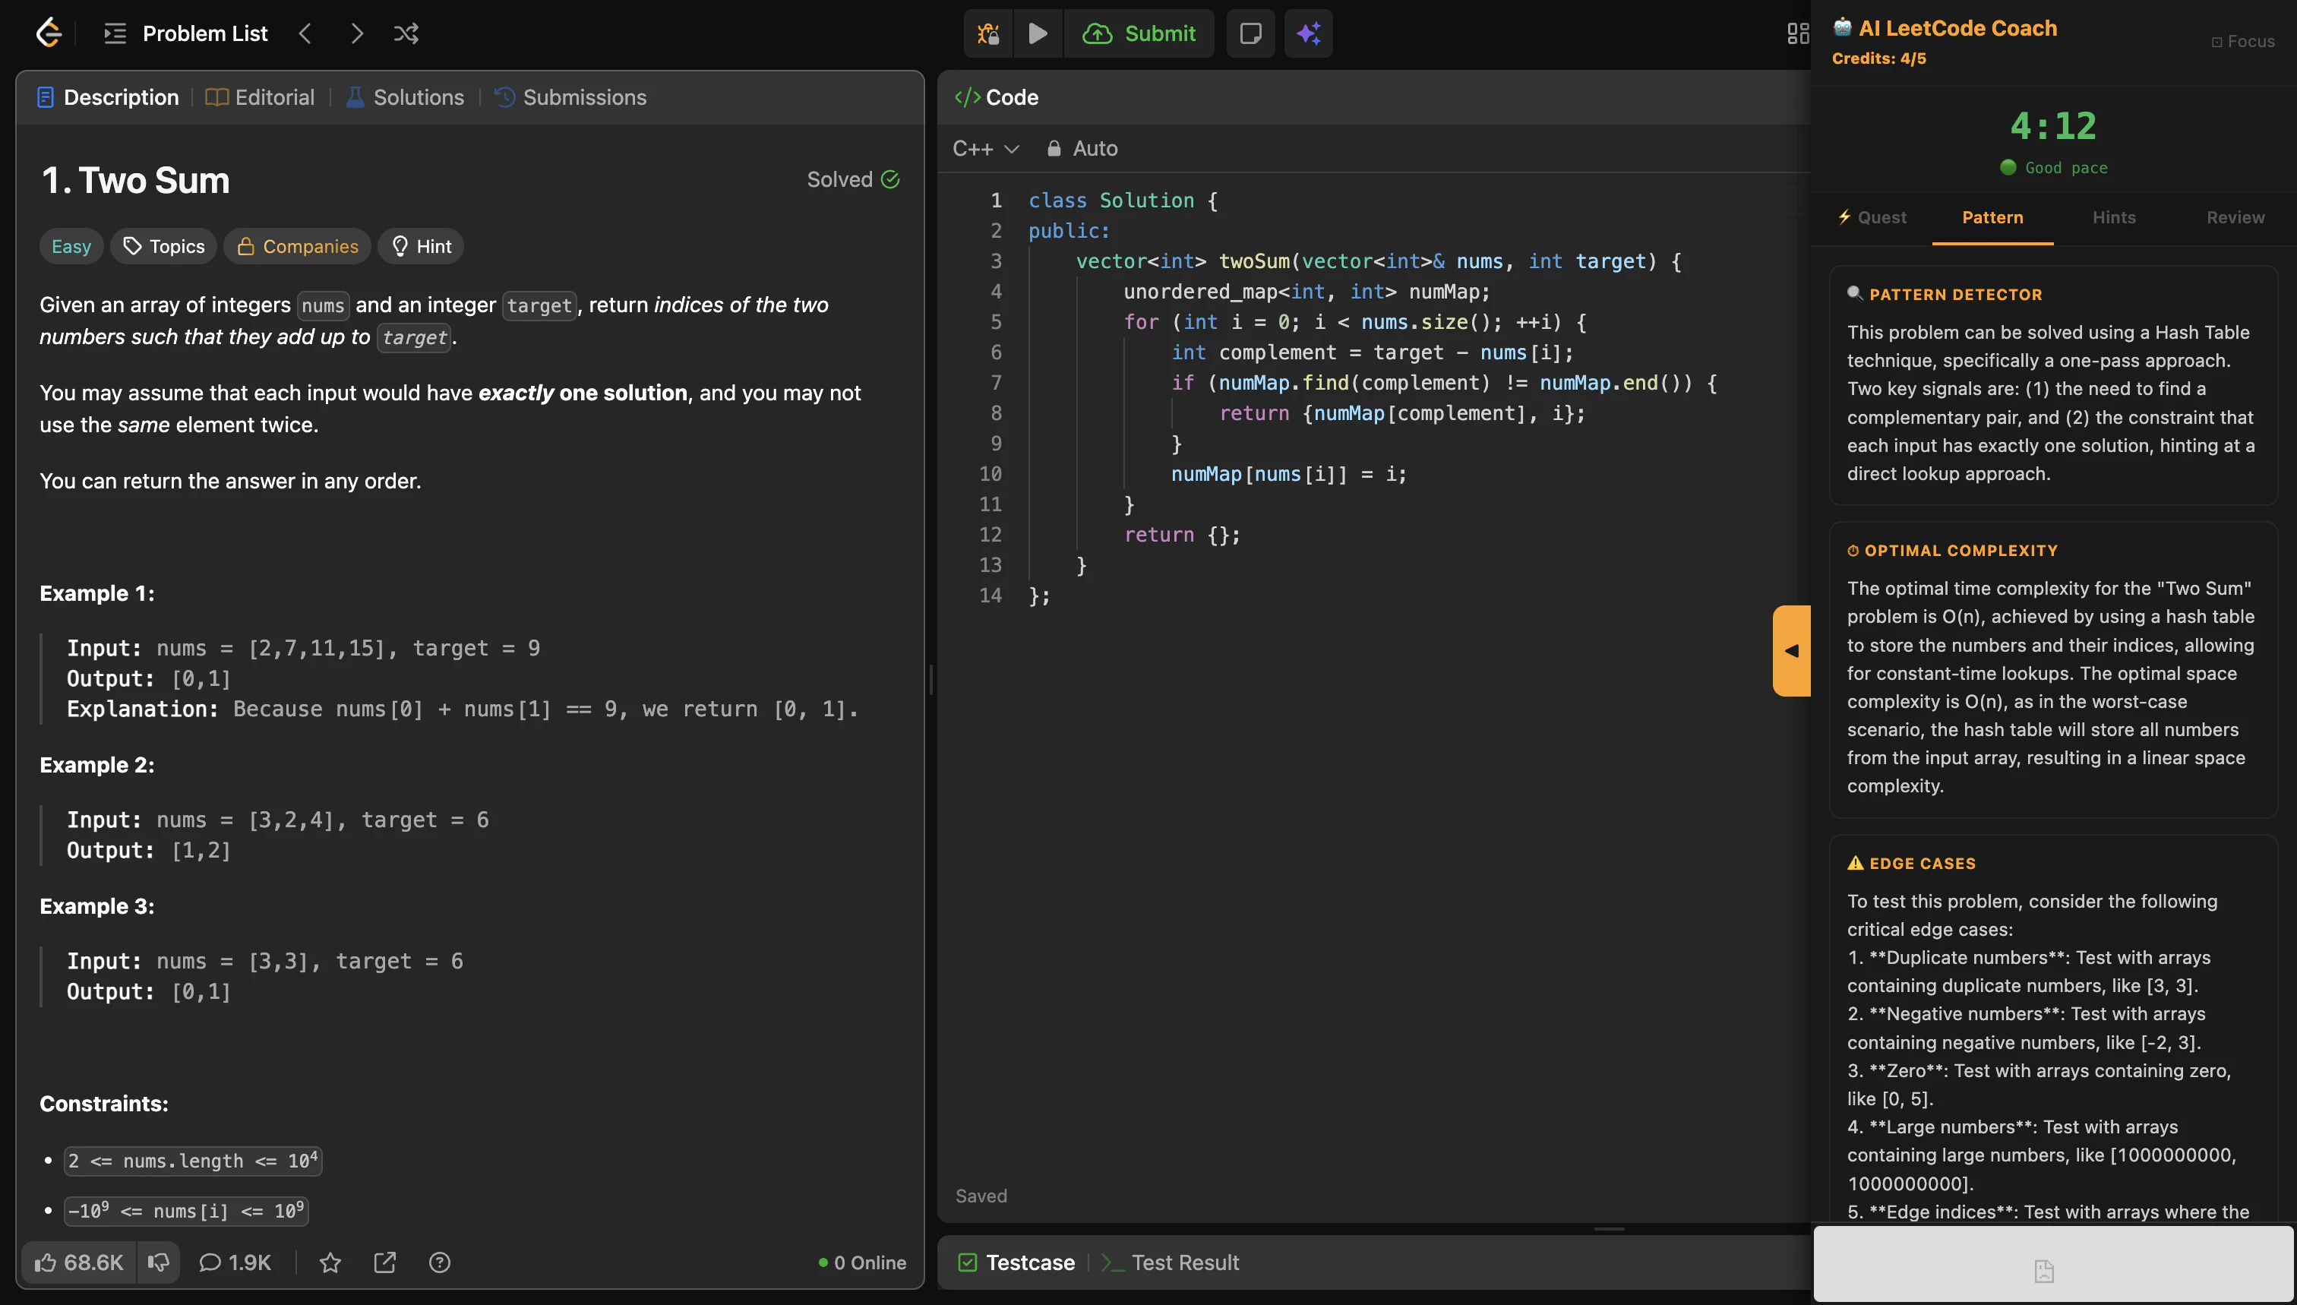Open the notes sticky icon
The image size is (2297, 1305).
[x=1250, y=33]
